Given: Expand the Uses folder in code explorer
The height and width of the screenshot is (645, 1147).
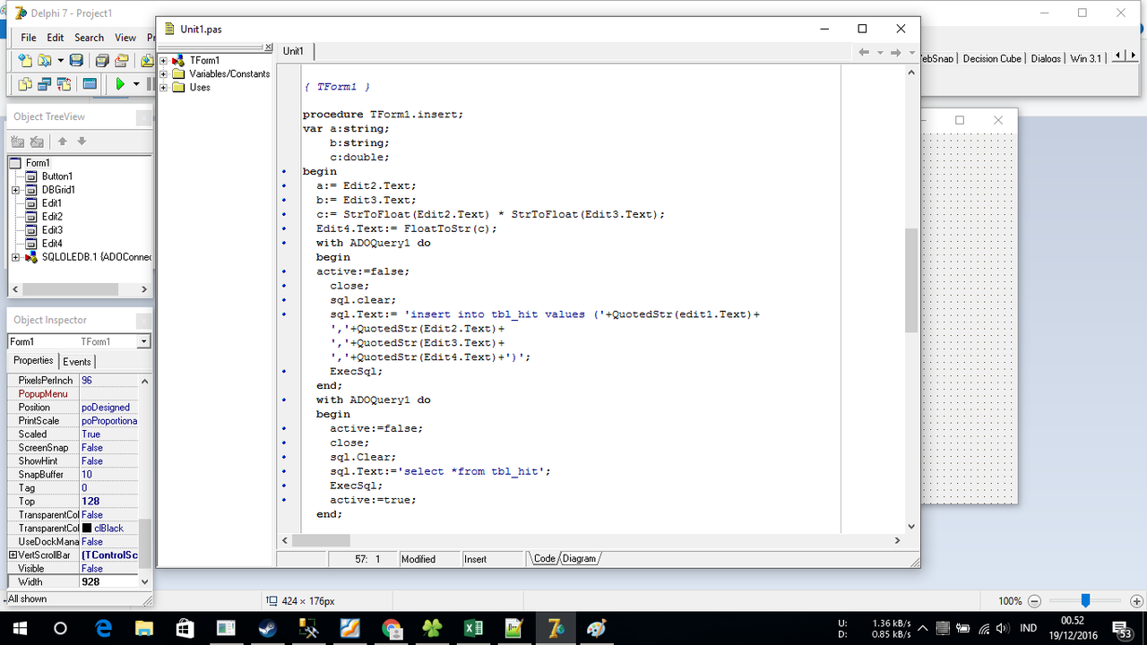Looking at the screenshot, I should tap(164, 88).
